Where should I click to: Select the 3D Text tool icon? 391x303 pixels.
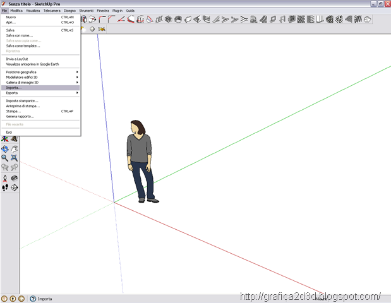coord(15,139)
